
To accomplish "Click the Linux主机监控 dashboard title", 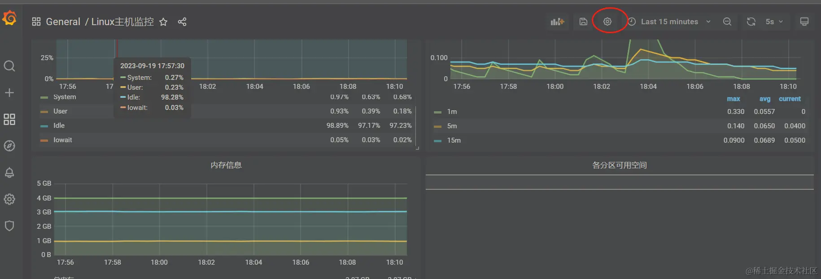I will pos(122,22).
